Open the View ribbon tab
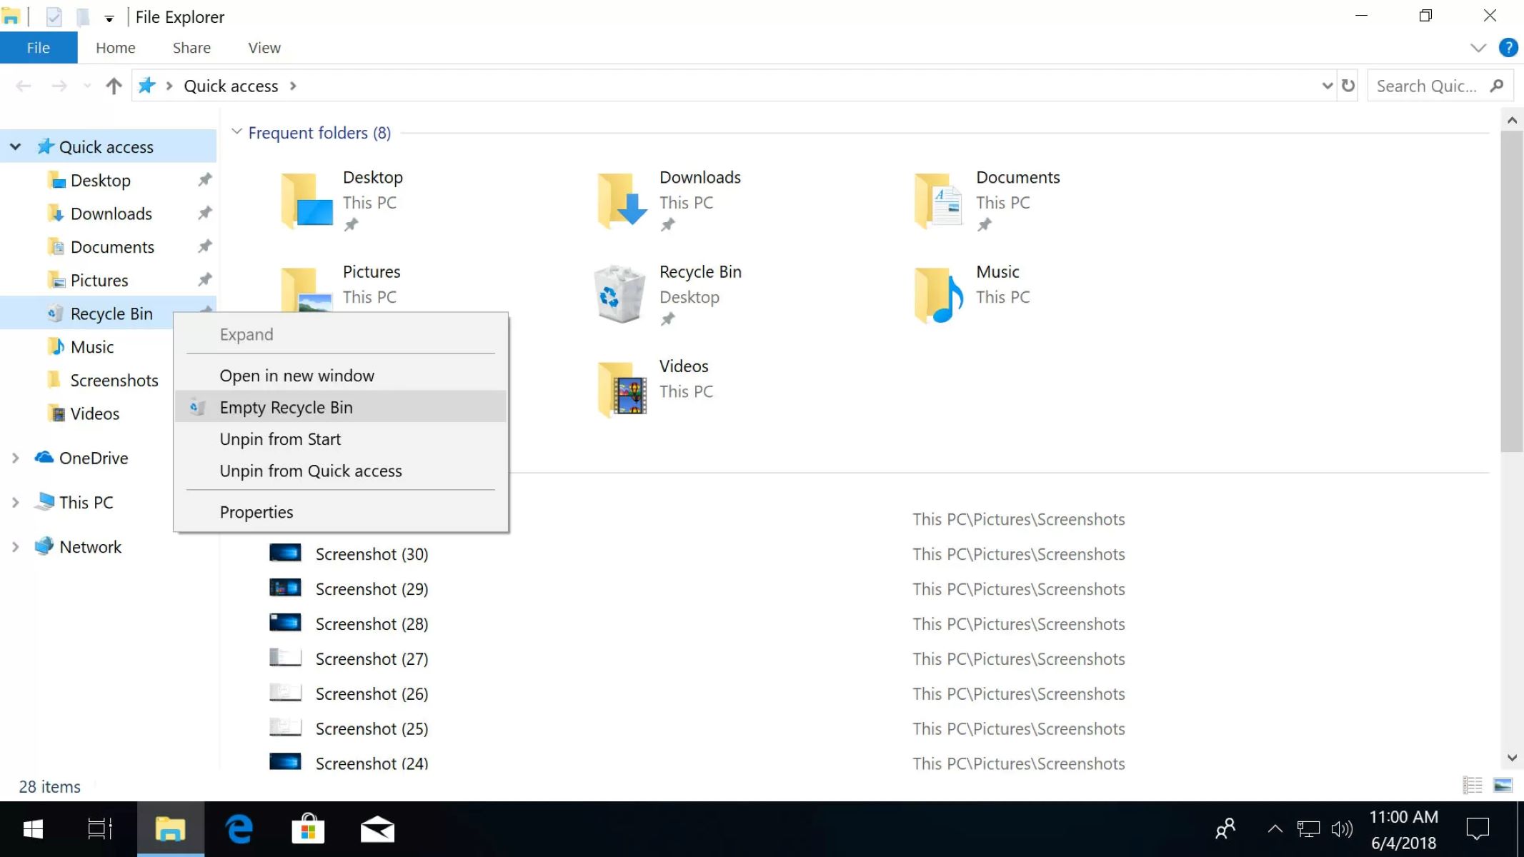1524x857 pixels. [x=264, y=48]
